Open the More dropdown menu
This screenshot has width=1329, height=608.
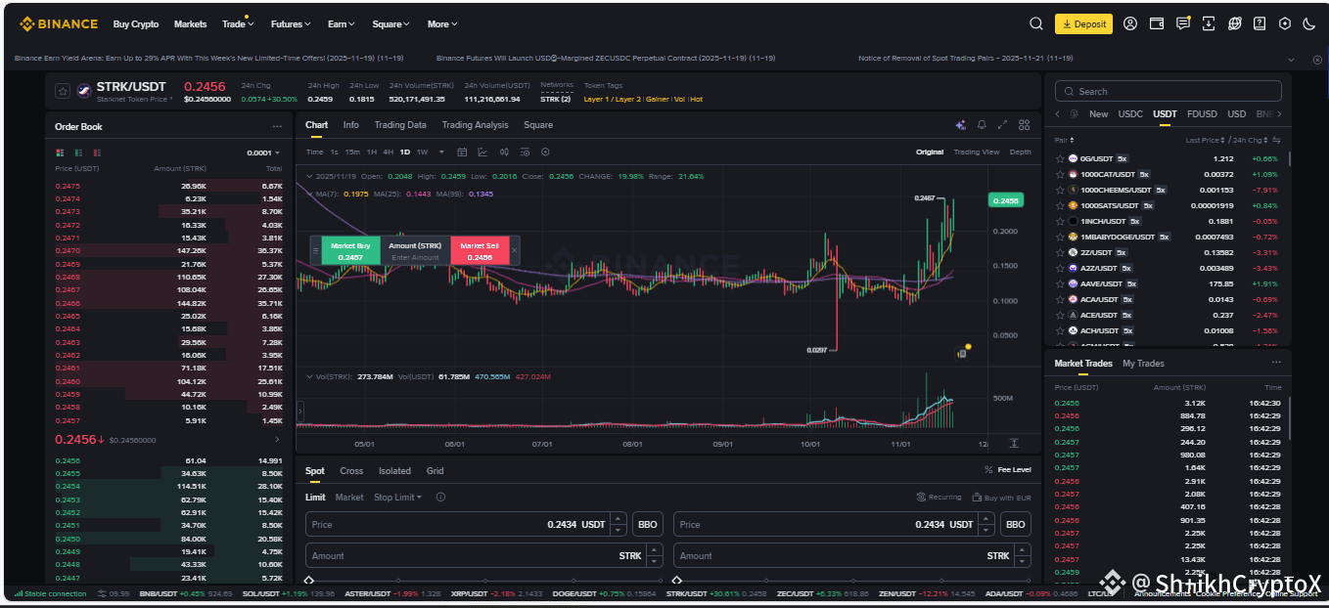(442, 23)
